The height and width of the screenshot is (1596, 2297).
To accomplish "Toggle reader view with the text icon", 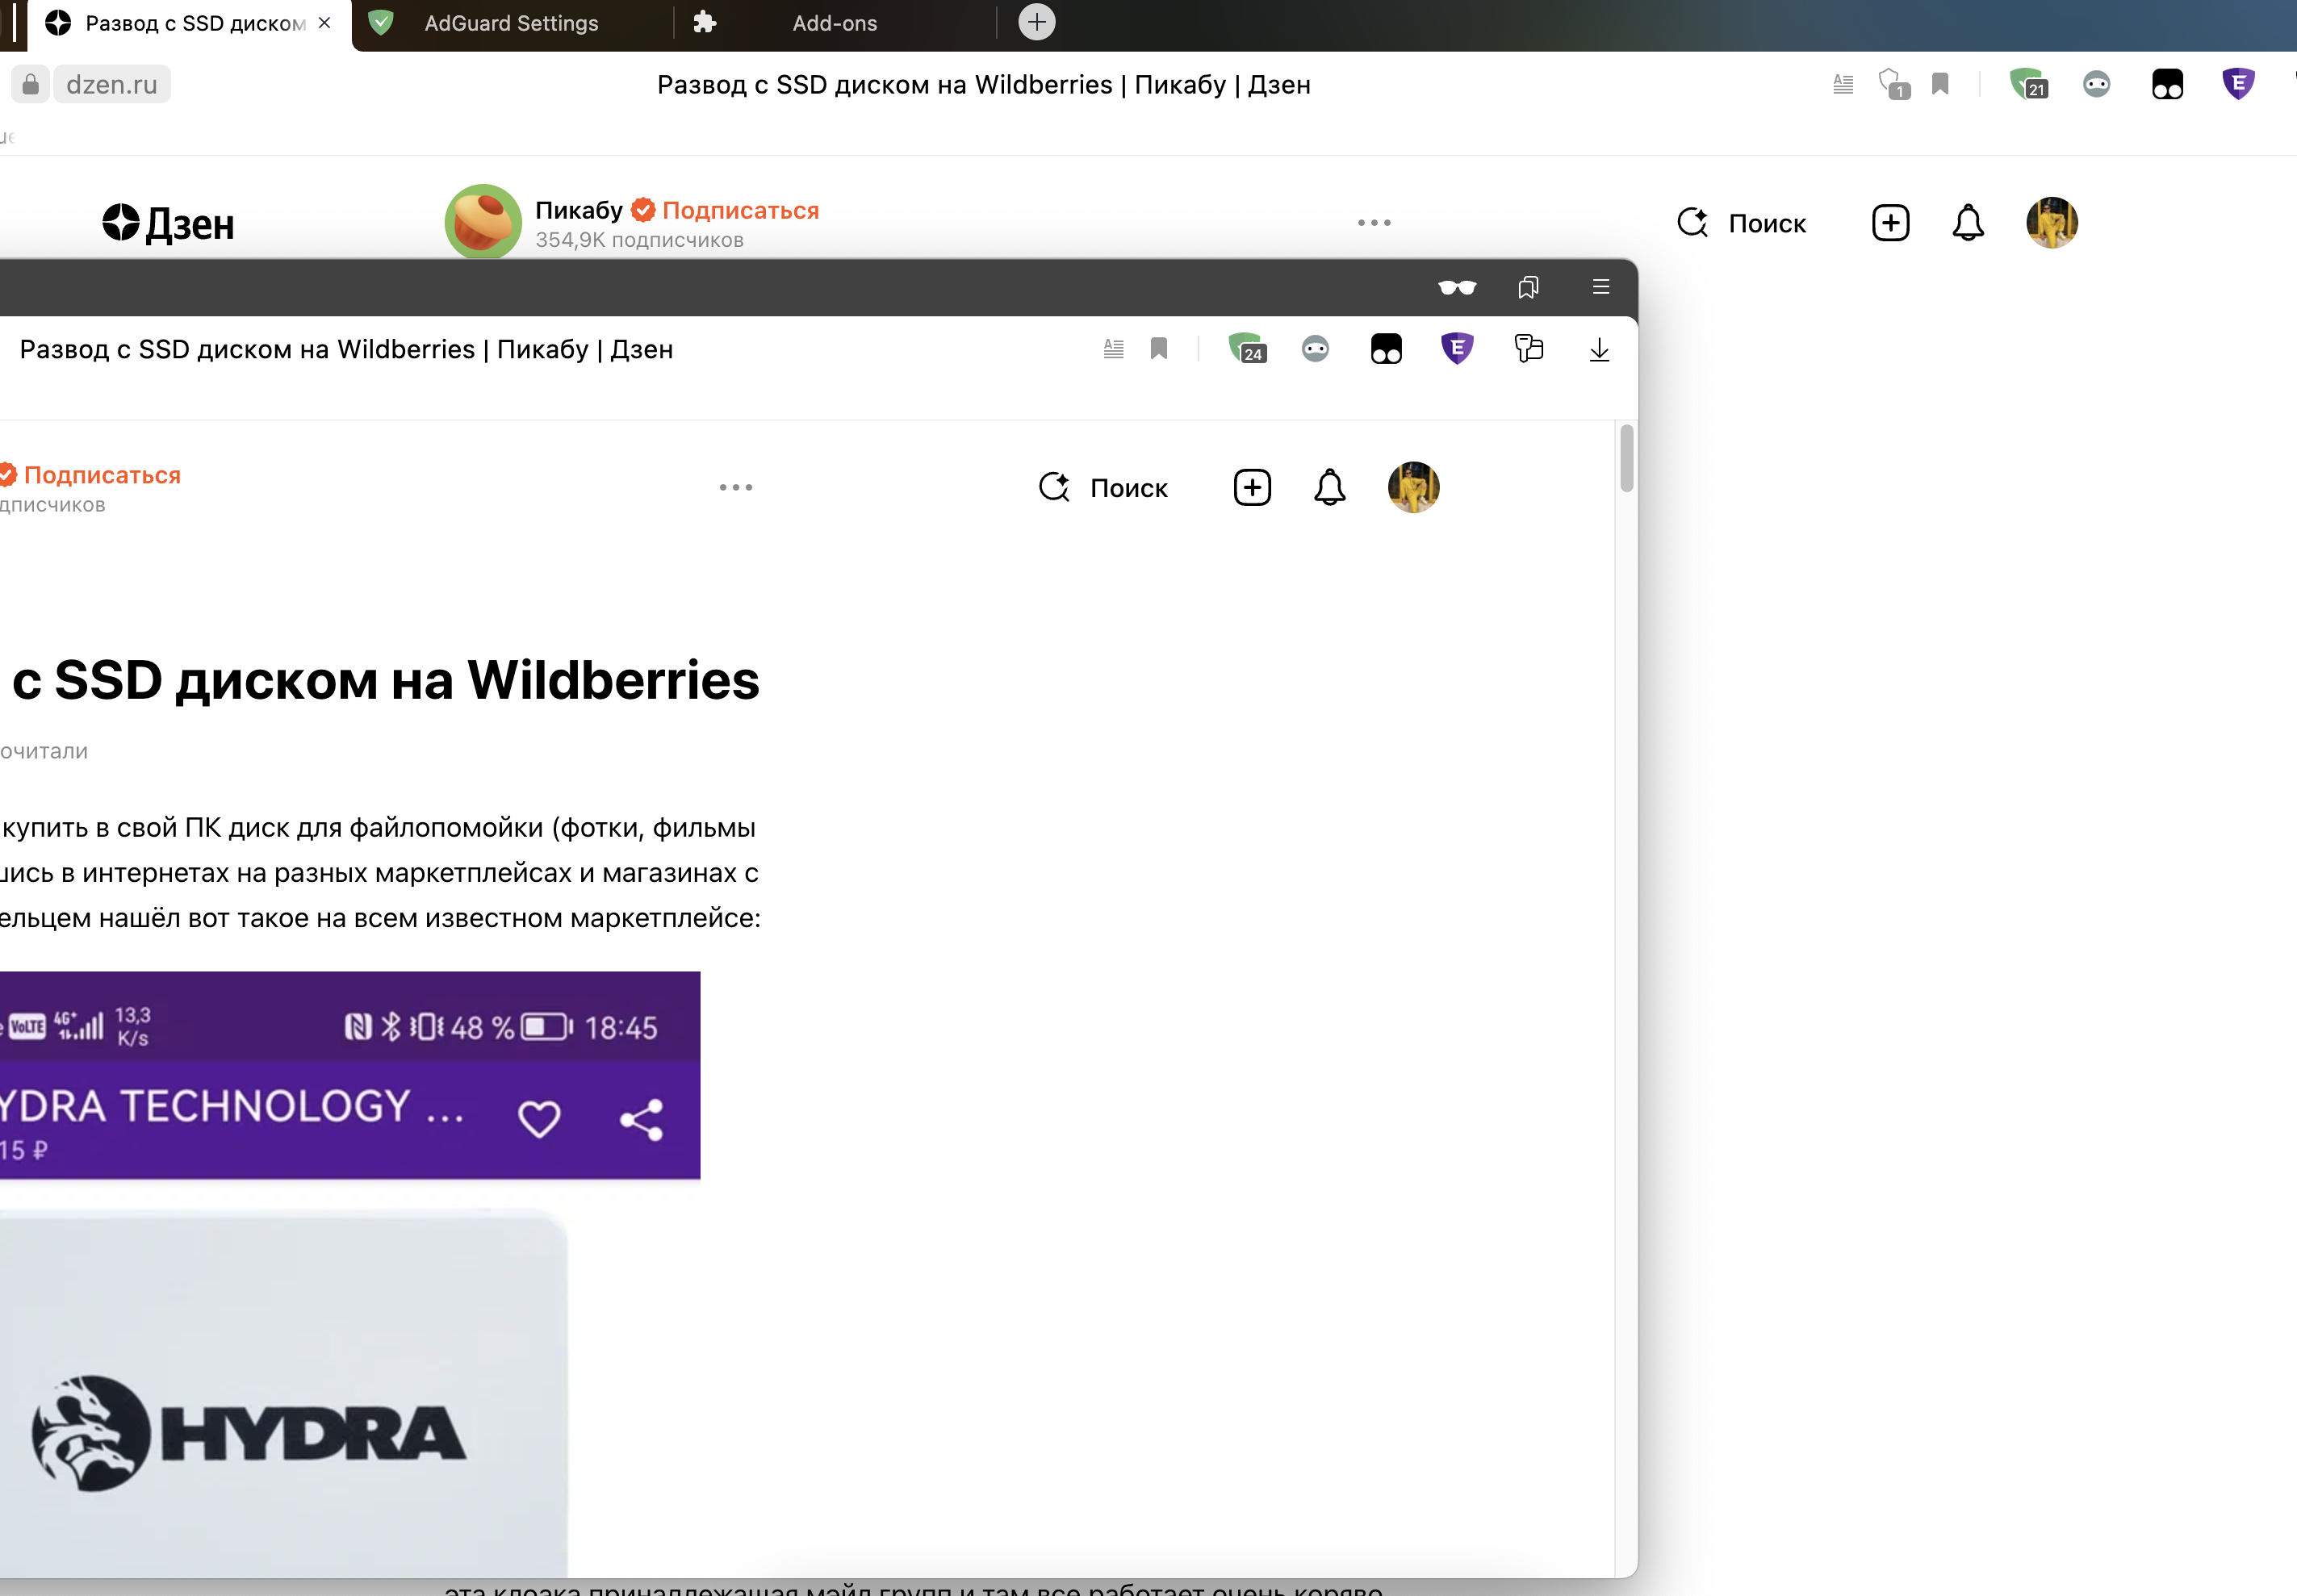I will tap(1113, 349).
